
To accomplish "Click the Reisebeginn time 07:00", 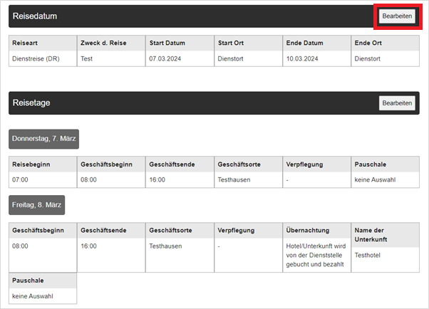I will [x=21, y=180].
